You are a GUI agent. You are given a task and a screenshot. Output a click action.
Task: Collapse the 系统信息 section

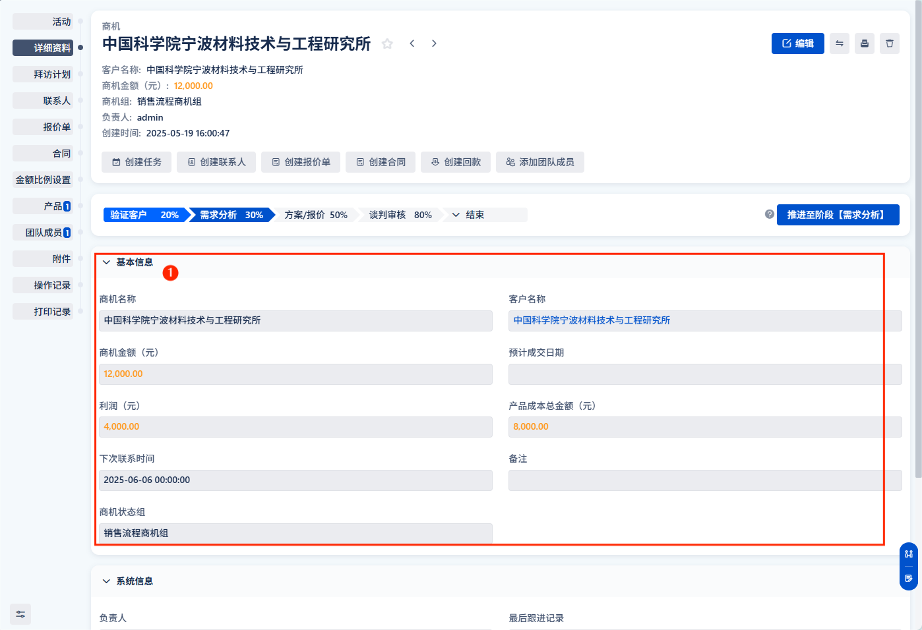pos(106,581)
